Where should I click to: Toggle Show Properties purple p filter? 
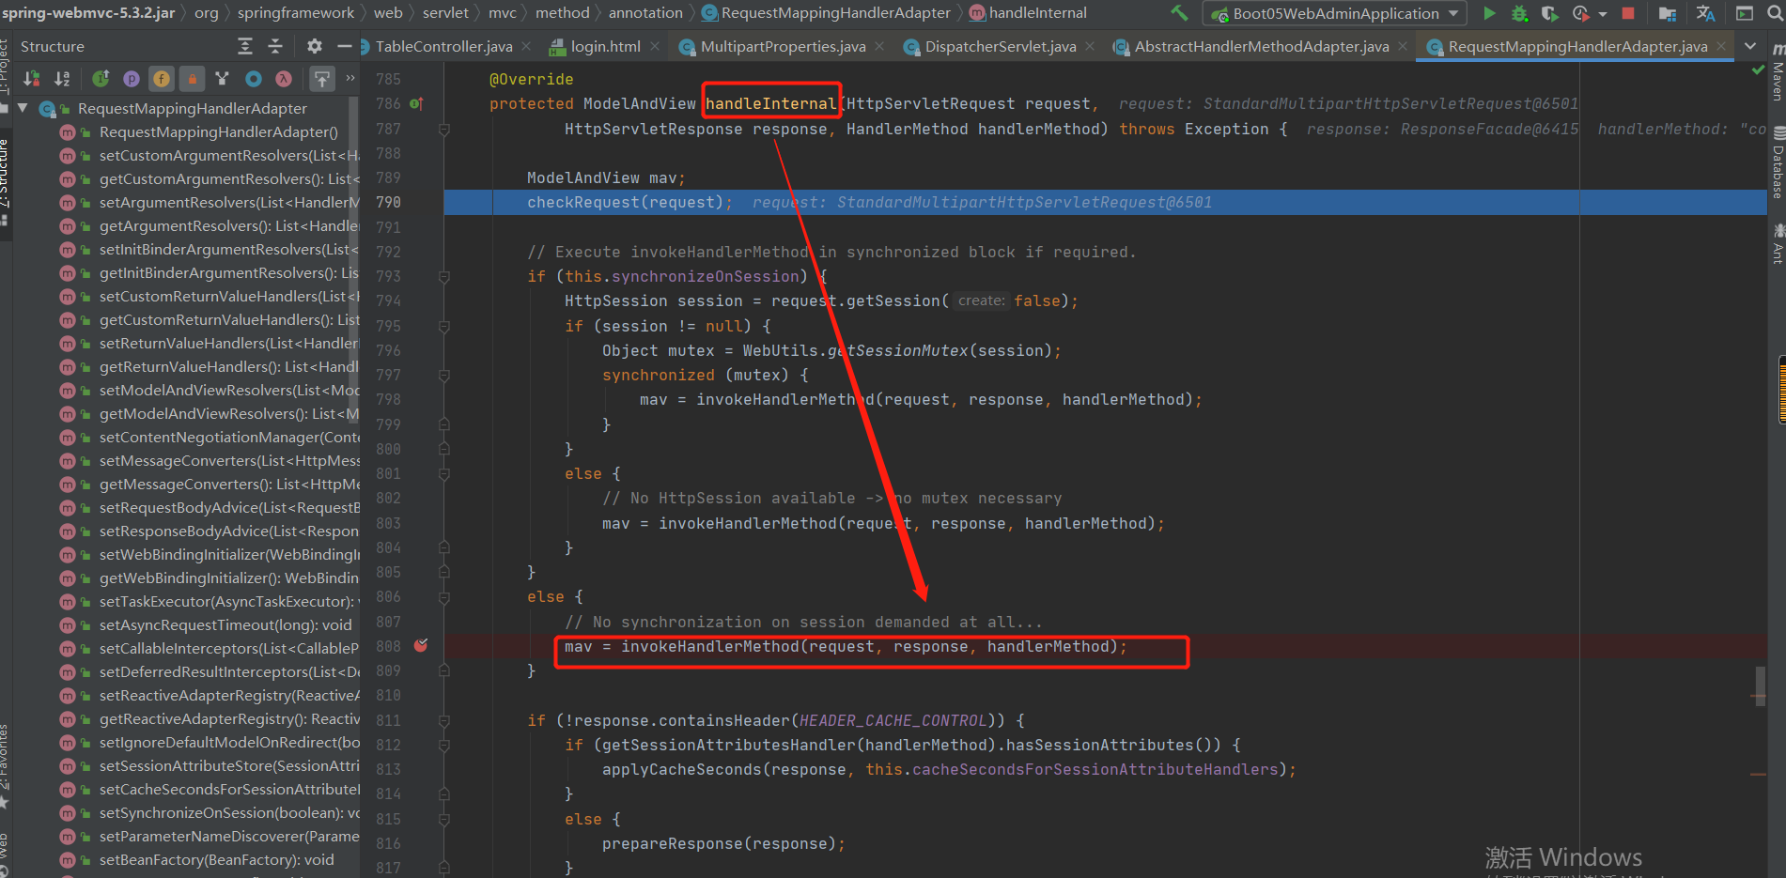coord(132,79)
